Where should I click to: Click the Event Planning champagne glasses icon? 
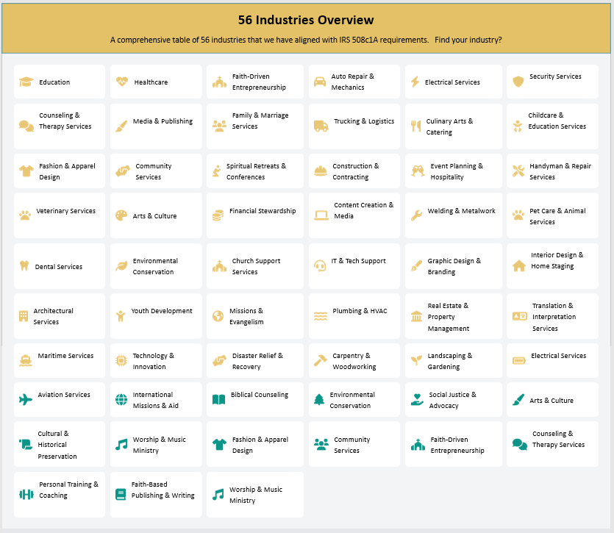tap(418, 171)
